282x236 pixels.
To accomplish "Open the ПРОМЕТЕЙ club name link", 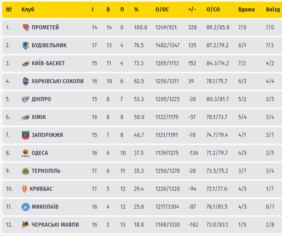I will click(x=45, y=27).
